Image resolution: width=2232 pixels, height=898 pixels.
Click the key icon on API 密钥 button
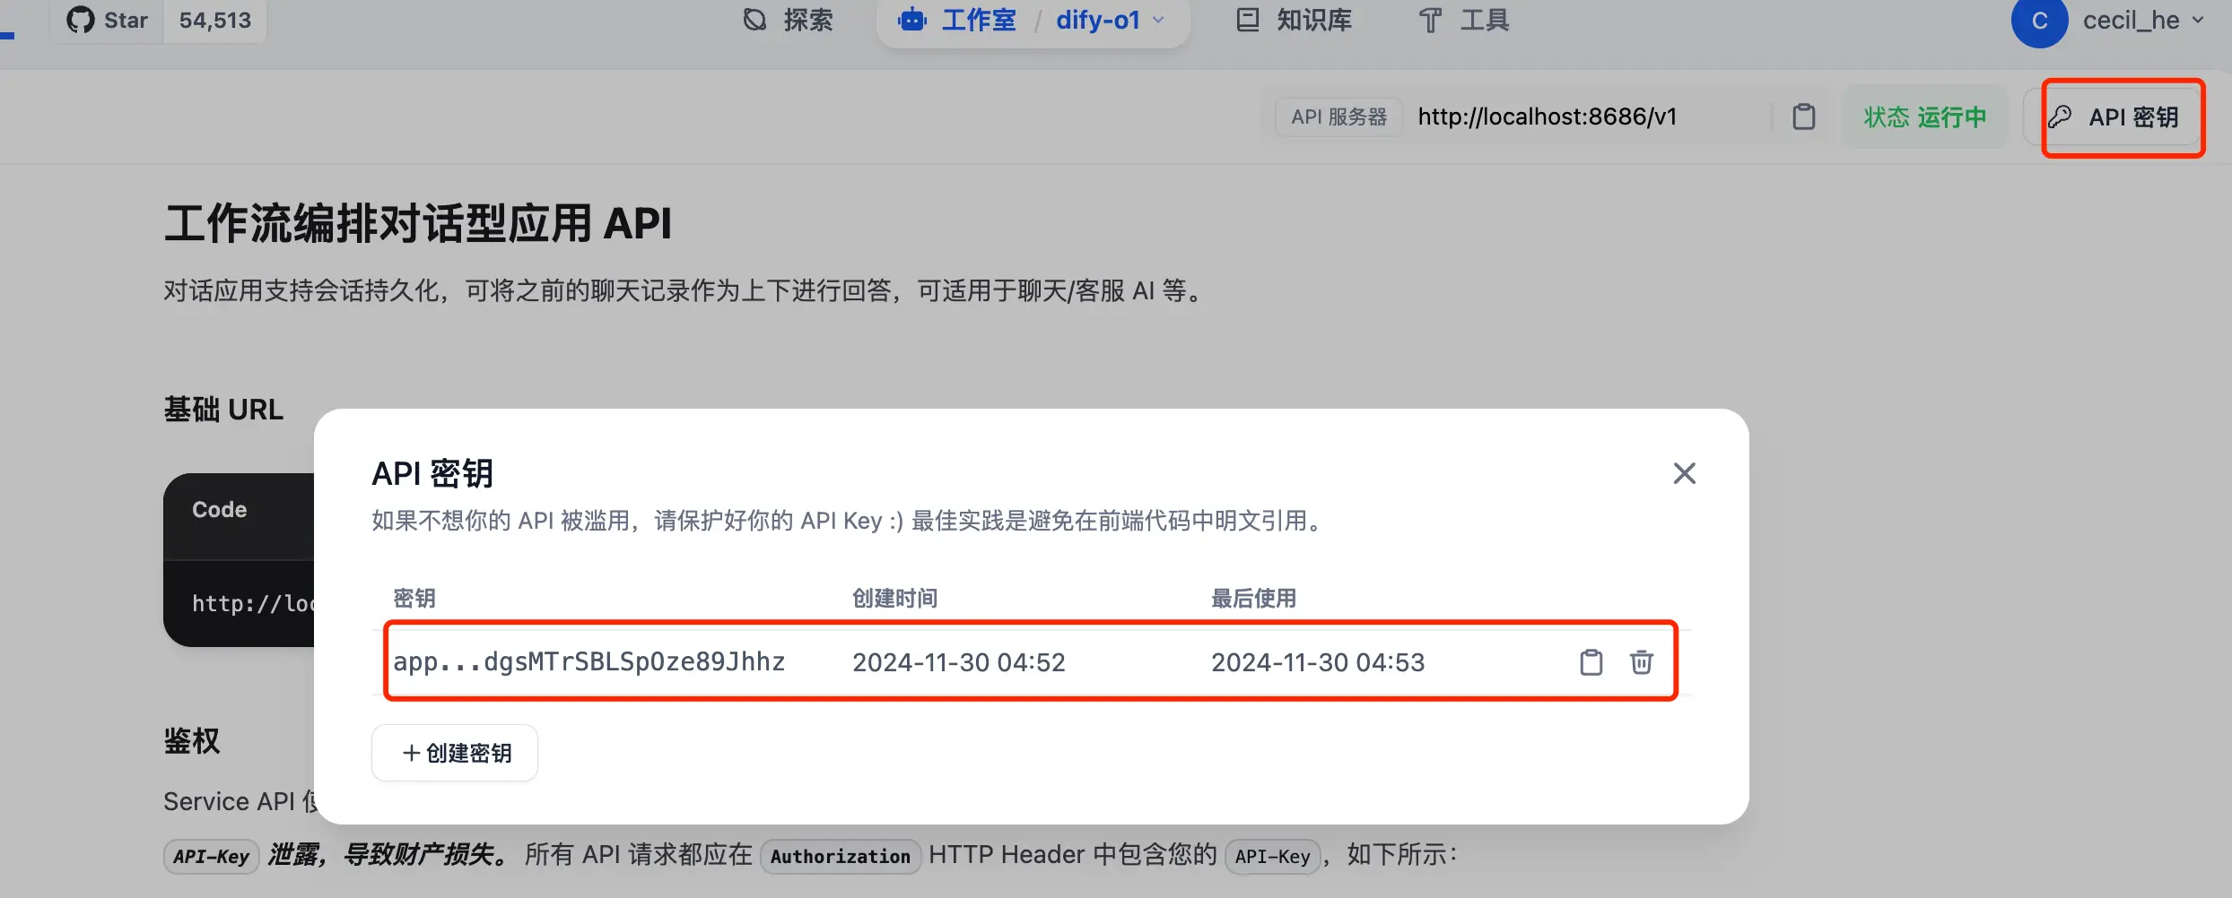pyautogui.click(x=2062, y=117)
